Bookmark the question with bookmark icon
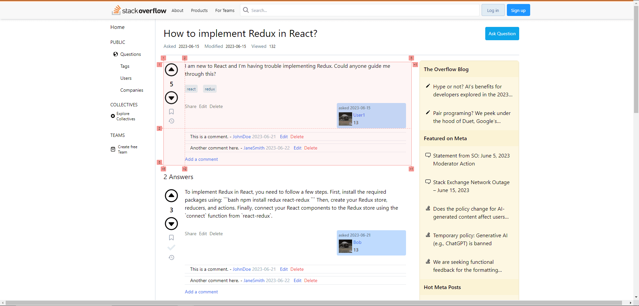 pos(171,112)
